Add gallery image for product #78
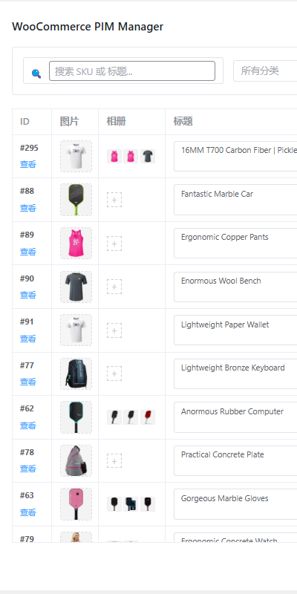 tap(114, 460)
